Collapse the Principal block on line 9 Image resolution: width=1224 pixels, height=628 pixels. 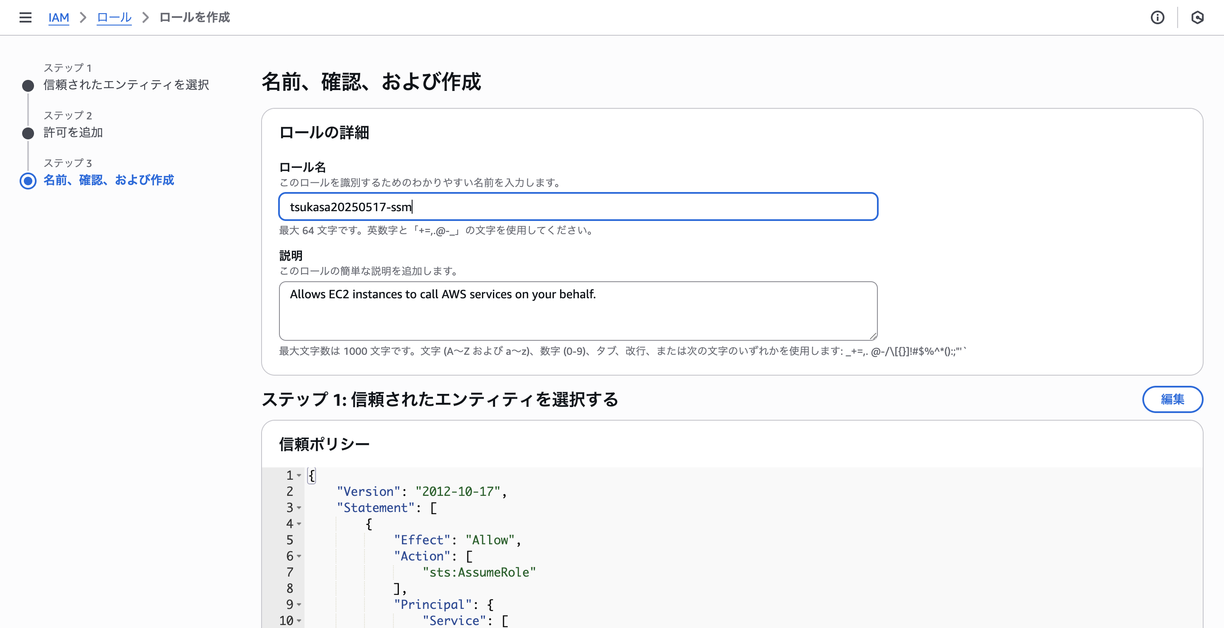pyautogui.click(x=299, y=605)
